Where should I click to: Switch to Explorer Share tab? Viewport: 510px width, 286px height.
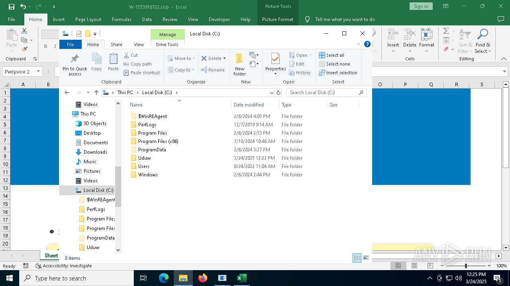click(x=116, y=44)
